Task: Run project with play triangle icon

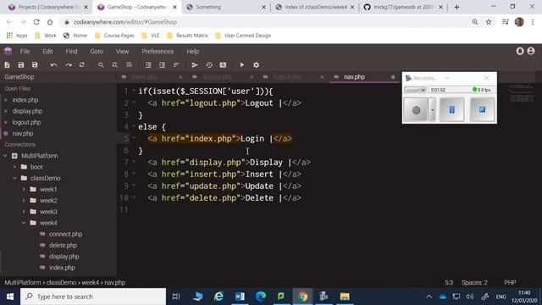Action: pos(241,65)
